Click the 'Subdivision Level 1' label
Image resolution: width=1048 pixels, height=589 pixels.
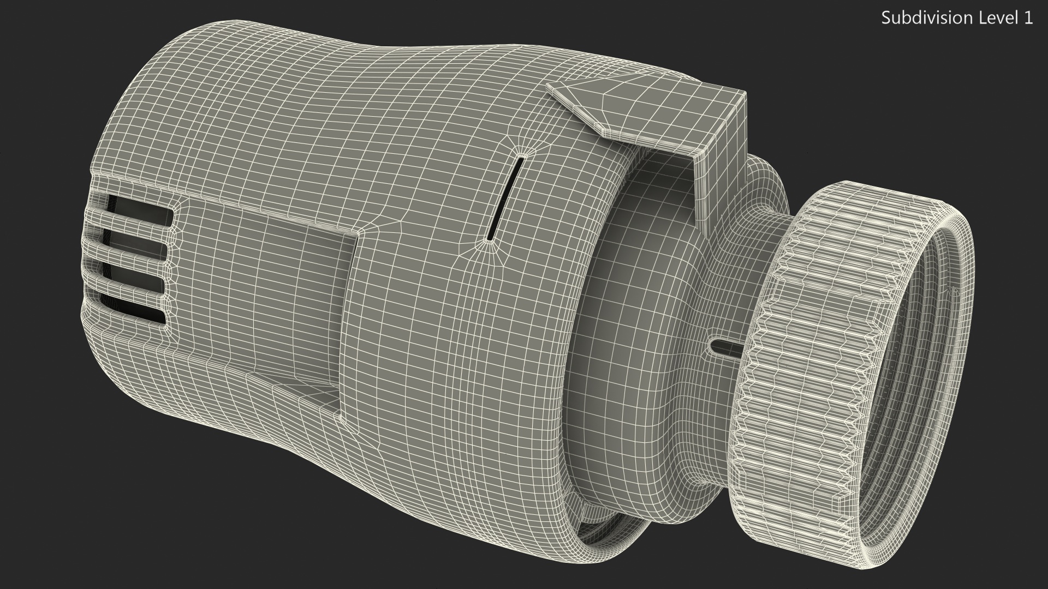tap(957, 18)
